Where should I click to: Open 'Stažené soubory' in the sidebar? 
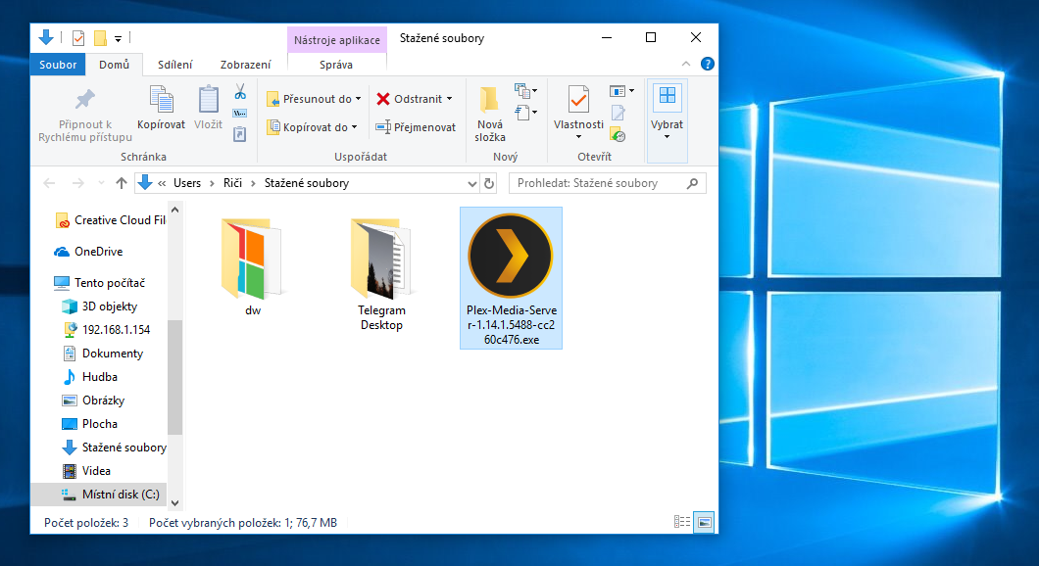(114, 448)
